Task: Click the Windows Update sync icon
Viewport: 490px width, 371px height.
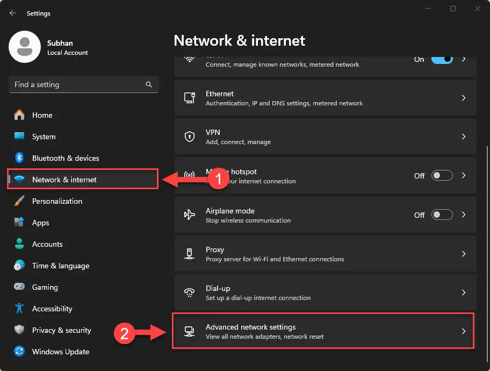Action: click(x=20, y=352)
